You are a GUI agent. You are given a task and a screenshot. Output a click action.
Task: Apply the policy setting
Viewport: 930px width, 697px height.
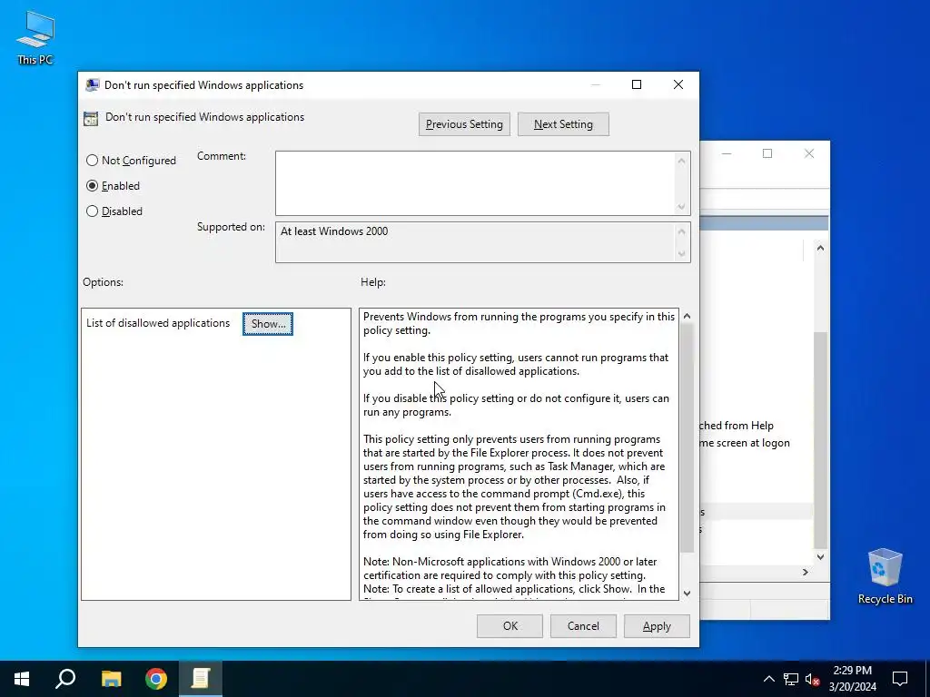657,626
